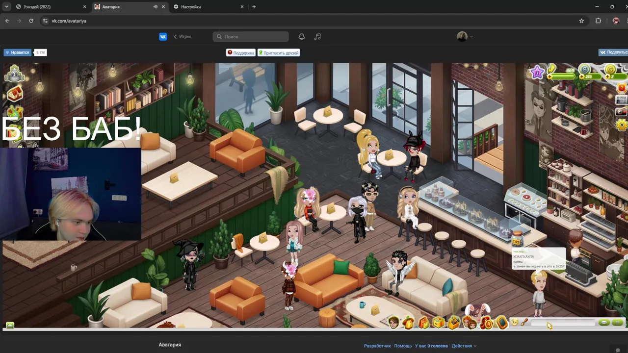The image size is (628, 353).
Task: Open the chat paintbrush color tool
Action: point(524,322)
